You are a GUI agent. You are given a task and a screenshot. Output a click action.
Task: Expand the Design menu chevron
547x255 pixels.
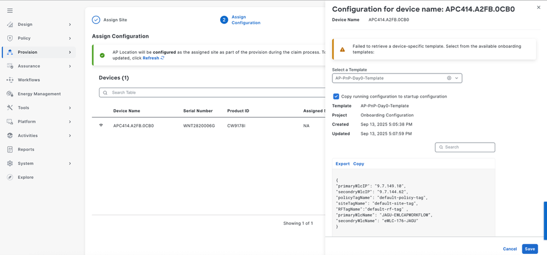click(70, 25)
